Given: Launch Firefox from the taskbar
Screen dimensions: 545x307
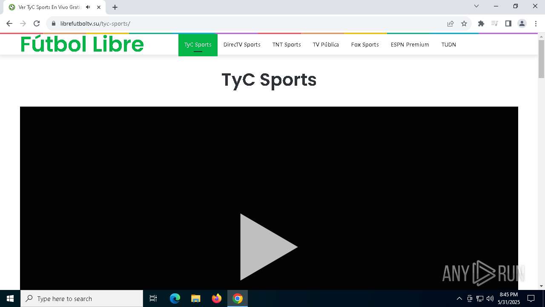Looking at the screenshot, I should [x=217, y=298].
